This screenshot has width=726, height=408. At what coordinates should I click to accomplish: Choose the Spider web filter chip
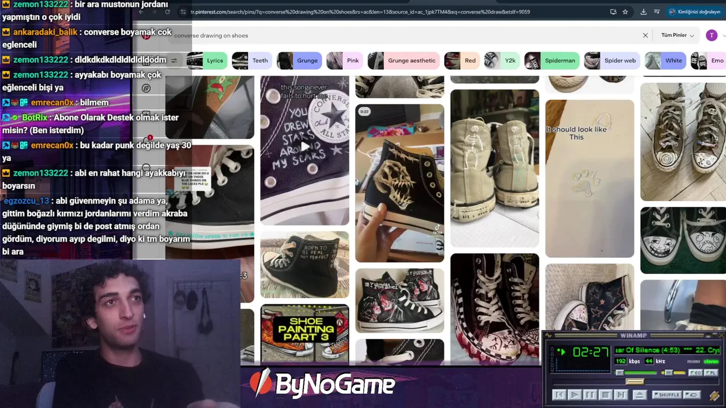(x=612, y=61)
